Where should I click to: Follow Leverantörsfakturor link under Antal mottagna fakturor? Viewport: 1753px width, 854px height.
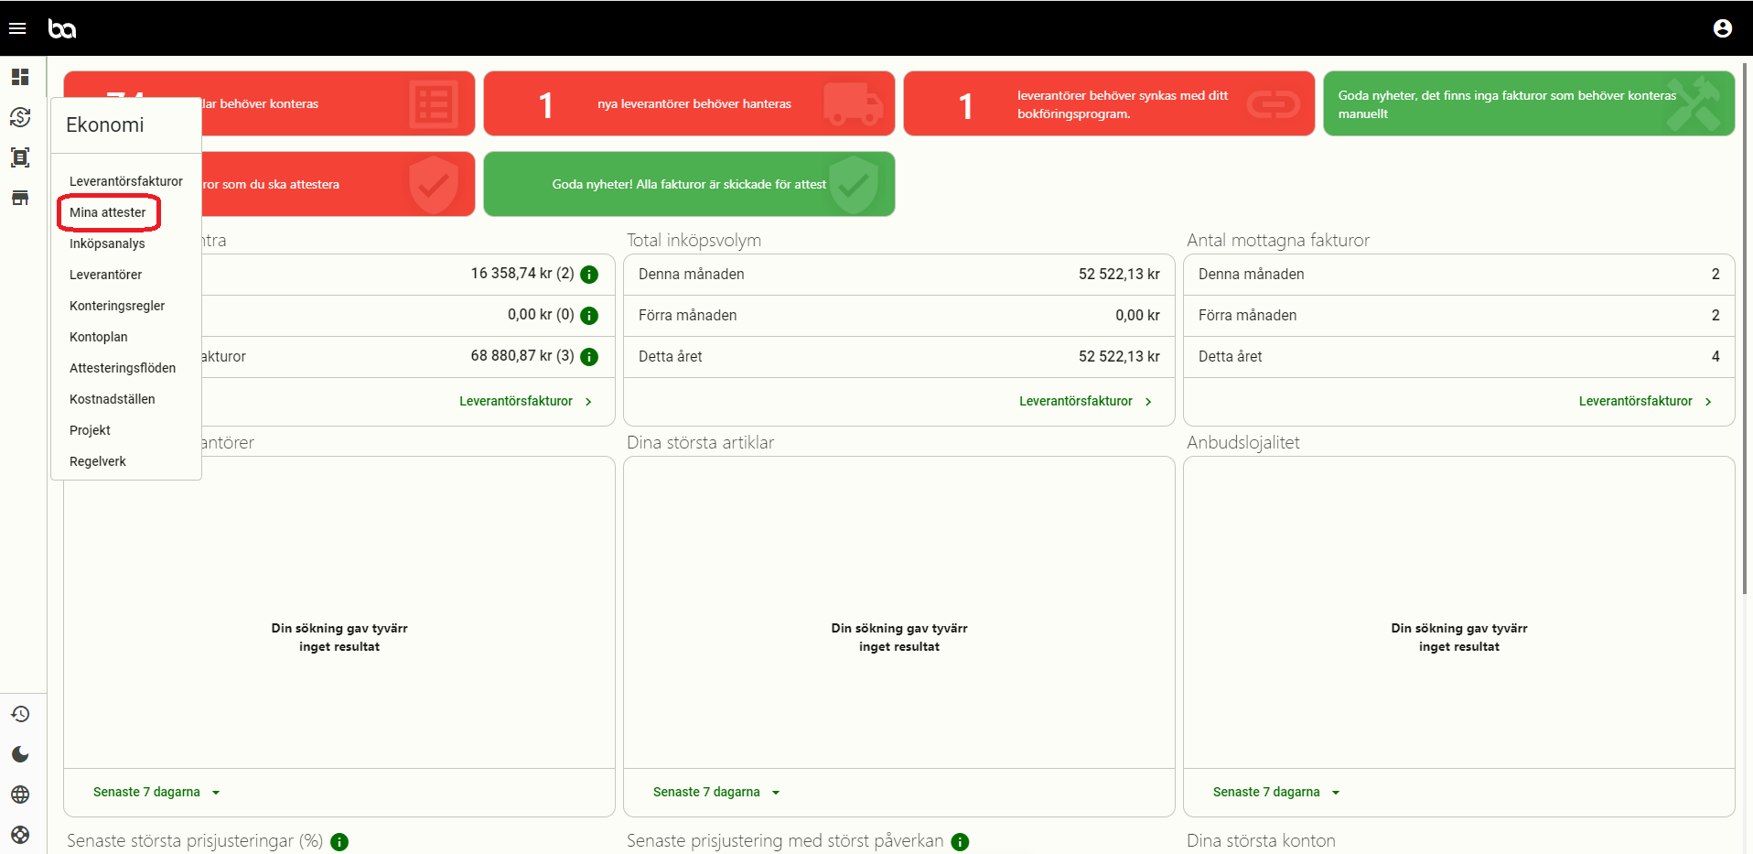(1645, 401)
